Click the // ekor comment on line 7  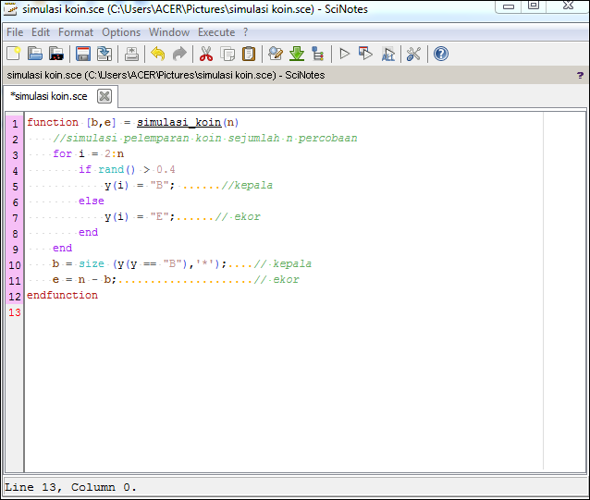(x=238, y=217)
